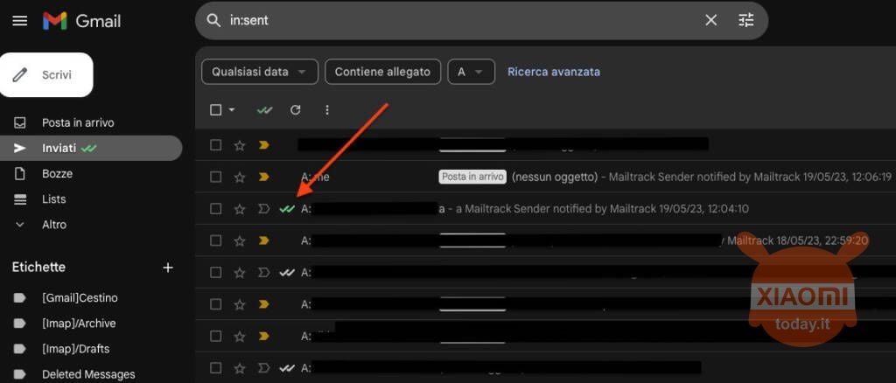Toggle the "Contiene allegato" filter

click(383, 72)
